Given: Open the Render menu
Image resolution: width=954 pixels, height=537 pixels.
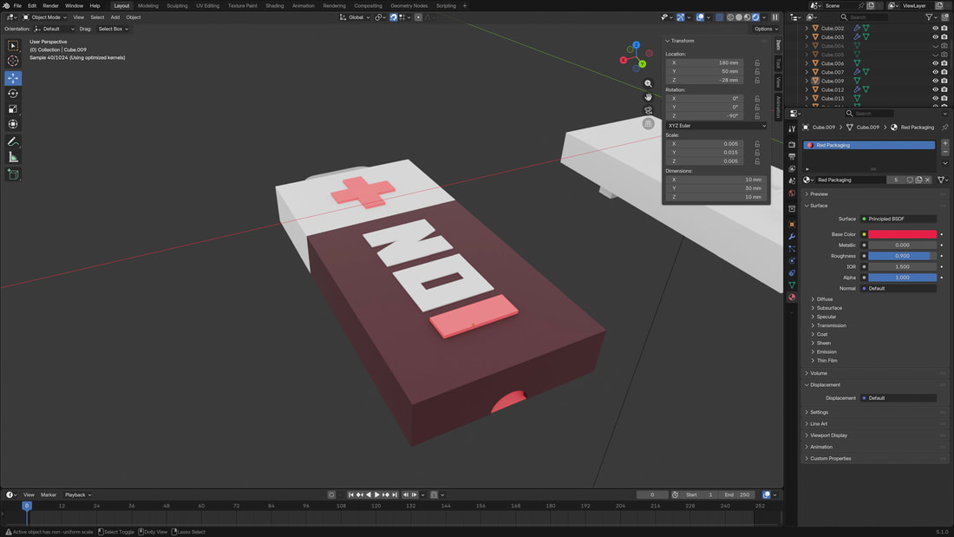Looking at the screenshot, I should click(51, 5).
